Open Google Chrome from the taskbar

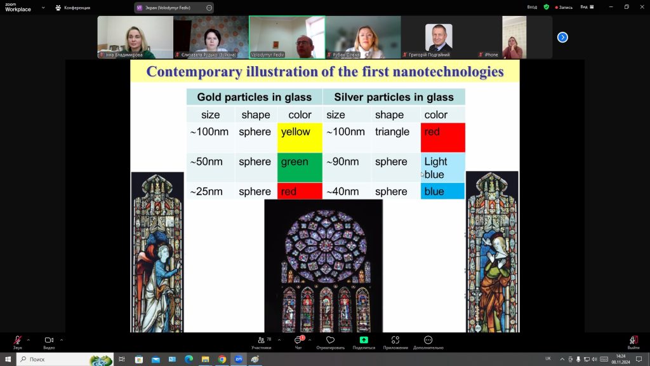(x=222, y=360)
